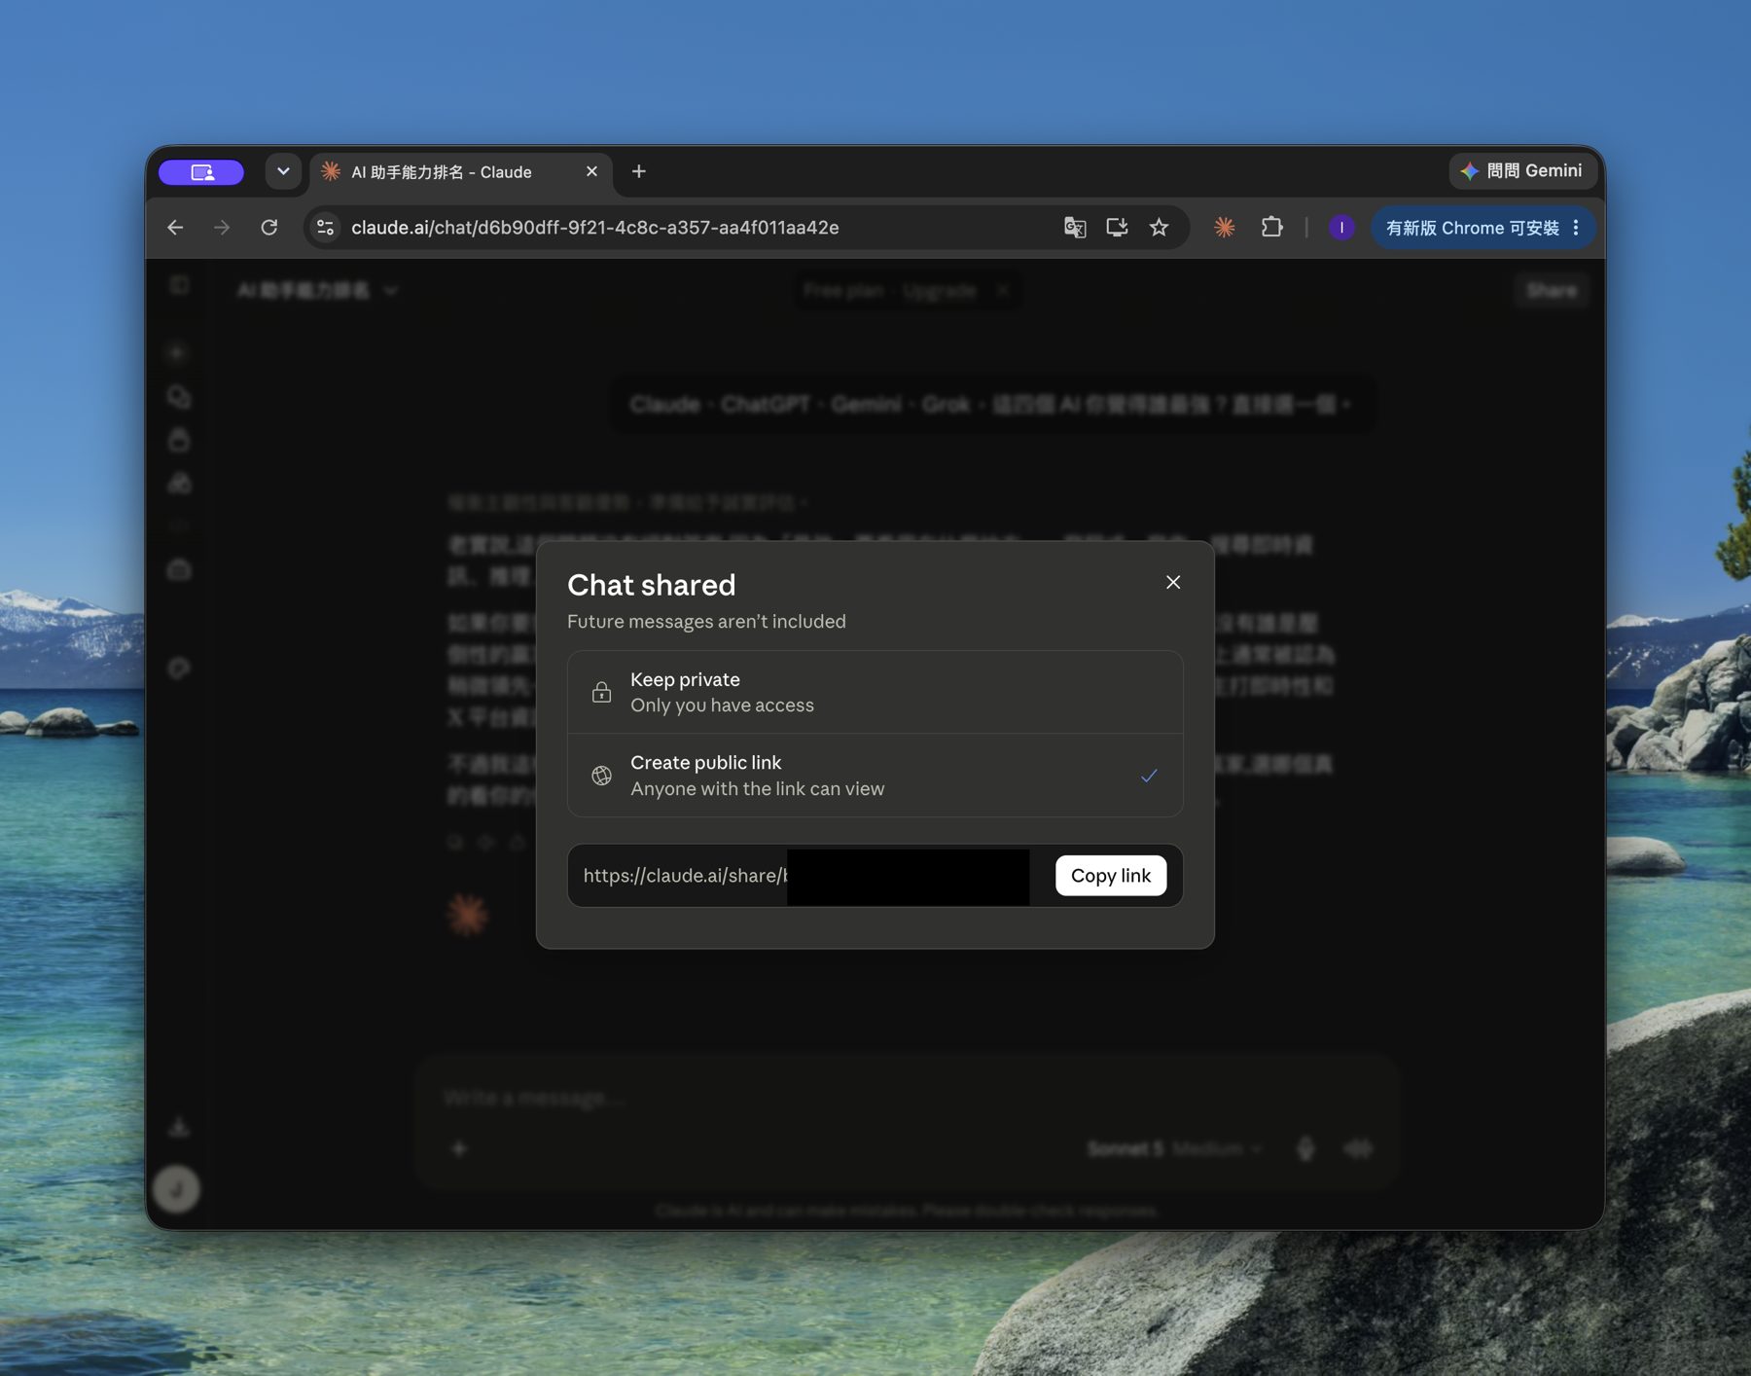This screenshot has height=1376, width=1751.
Task: Click the Upgrade link in plan banner
Action: pos(939,290)
